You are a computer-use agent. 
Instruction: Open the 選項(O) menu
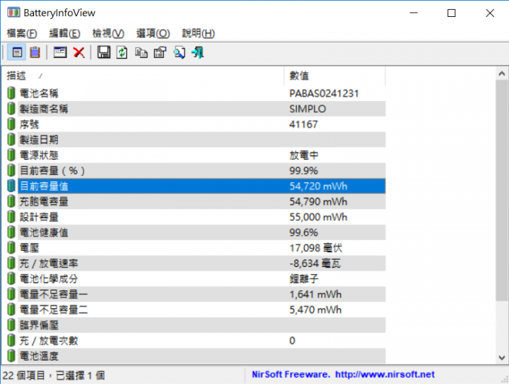153,33
